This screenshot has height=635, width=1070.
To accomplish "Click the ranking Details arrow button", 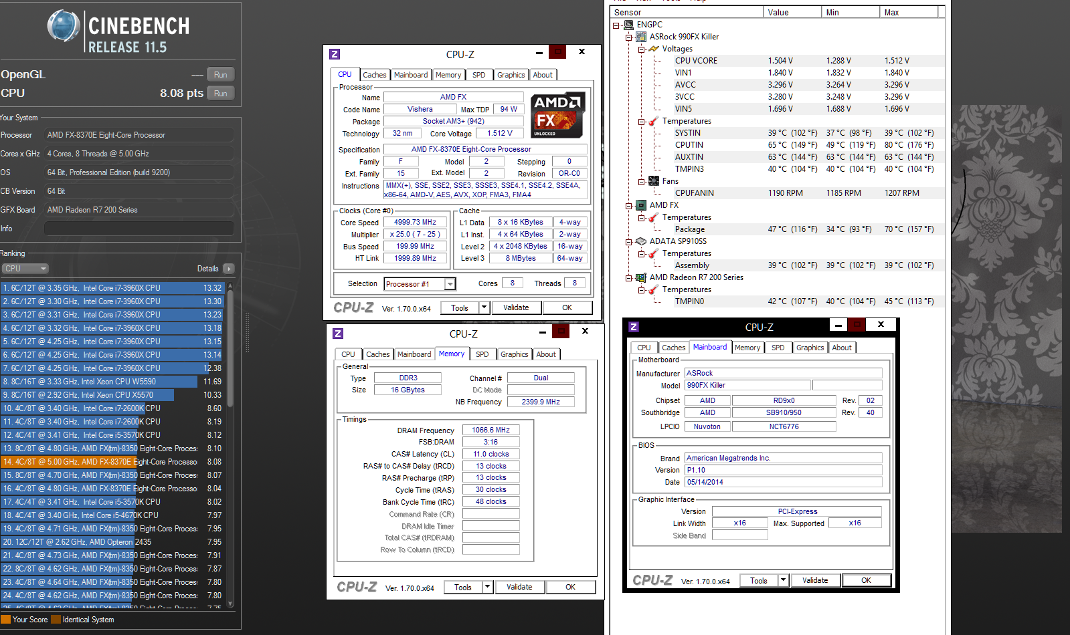I will point(229,269).
